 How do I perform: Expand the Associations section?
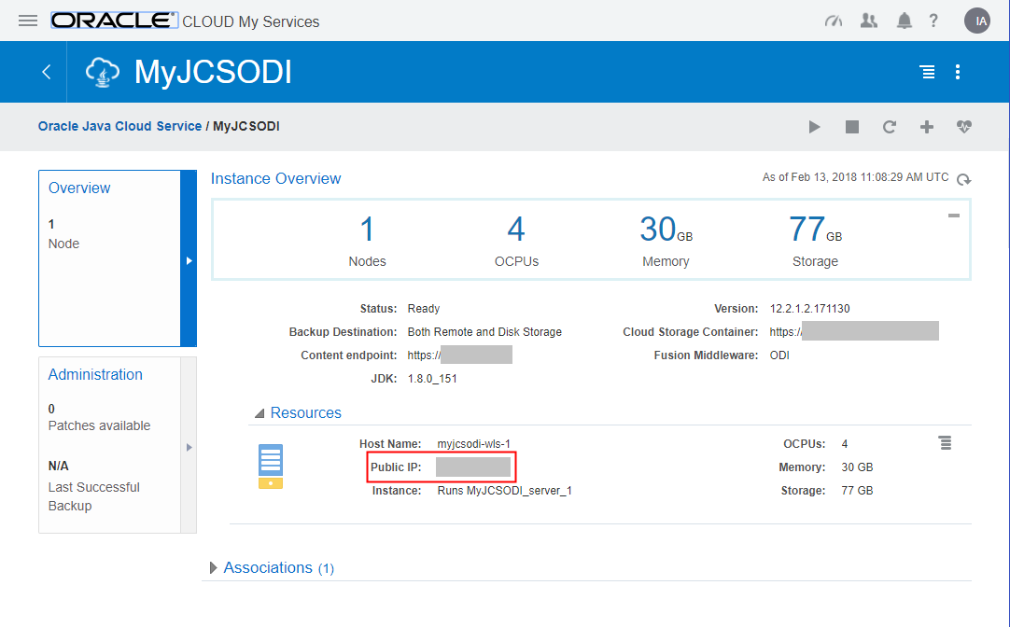pyautogui.click(x=213, y=567)
